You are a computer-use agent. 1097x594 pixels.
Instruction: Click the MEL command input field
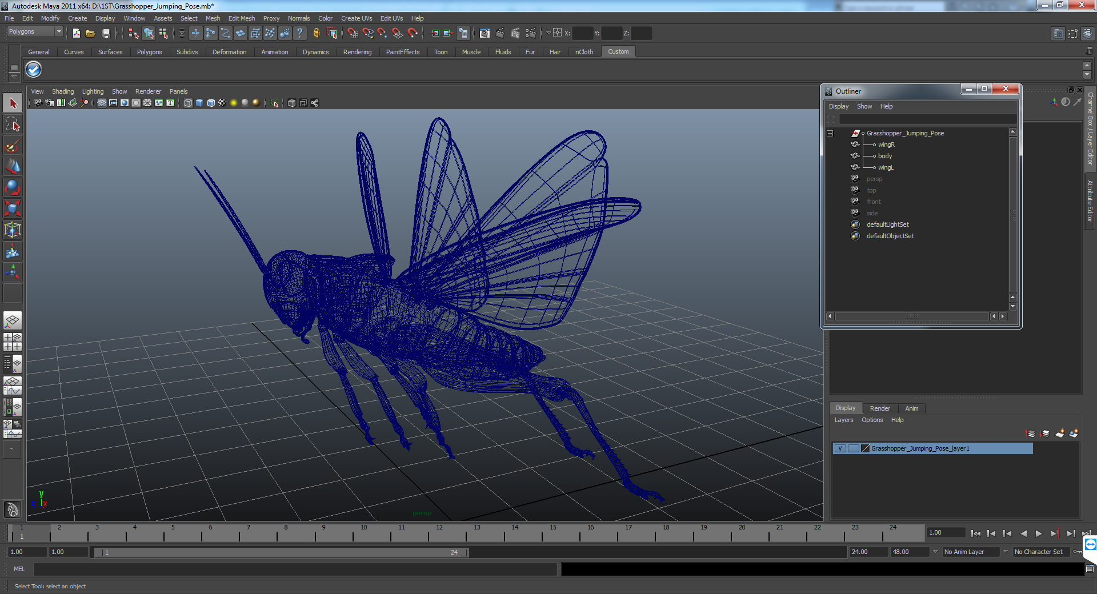(x=295, y=569)
